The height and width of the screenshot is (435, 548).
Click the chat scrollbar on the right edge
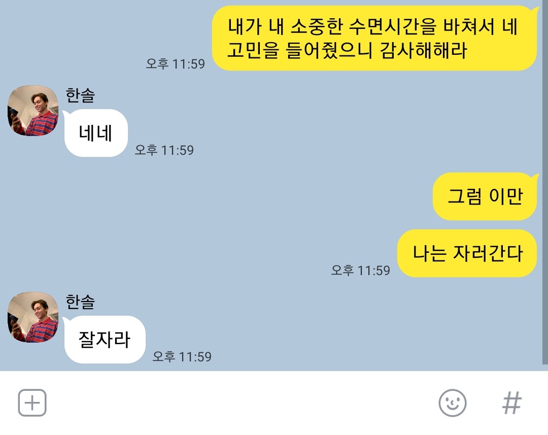coord(545,182)
